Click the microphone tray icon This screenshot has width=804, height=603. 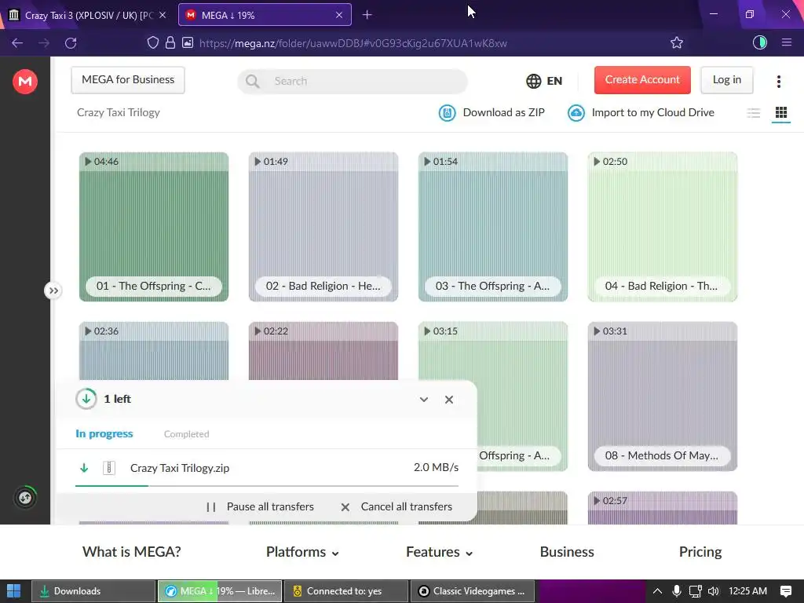click(676, 591)
